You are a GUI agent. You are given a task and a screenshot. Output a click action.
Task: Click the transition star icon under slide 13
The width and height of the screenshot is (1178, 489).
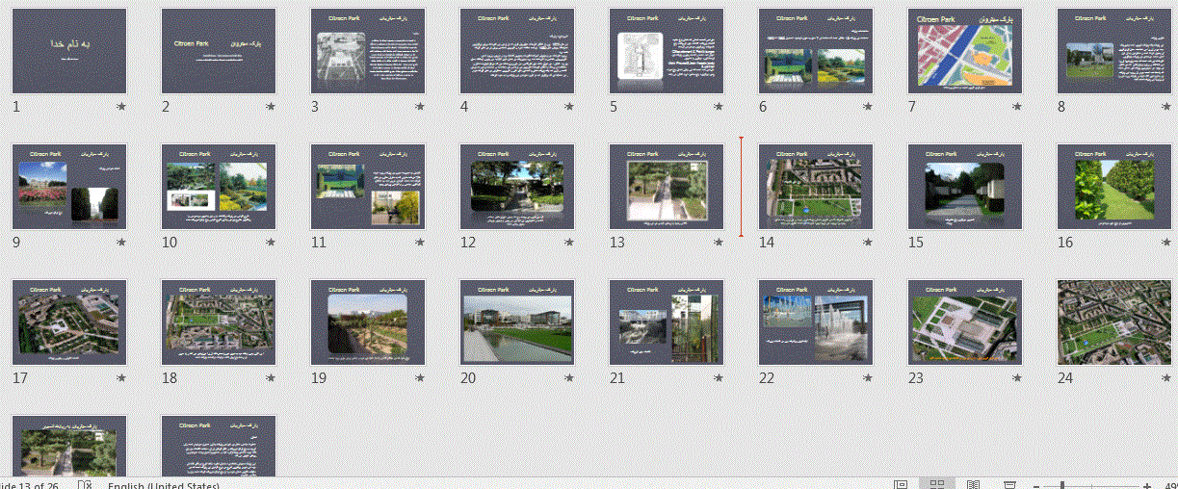pos(719,243)
